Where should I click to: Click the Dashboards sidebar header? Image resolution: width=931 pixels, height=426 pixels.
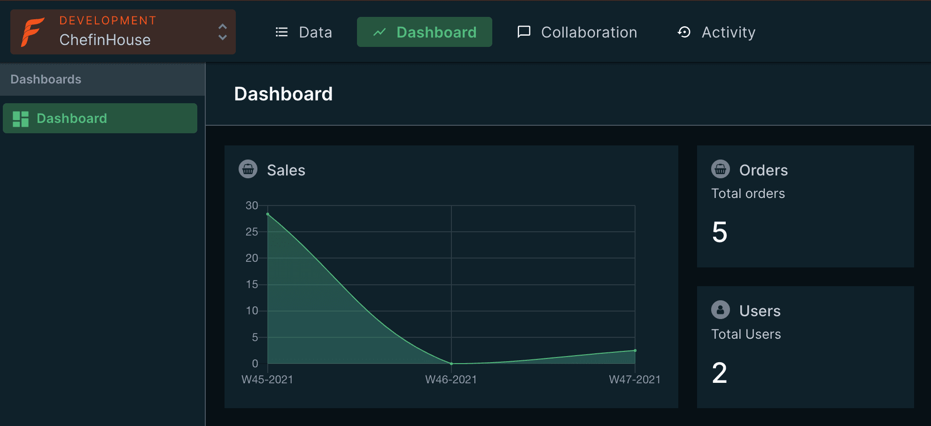(46, 79)
